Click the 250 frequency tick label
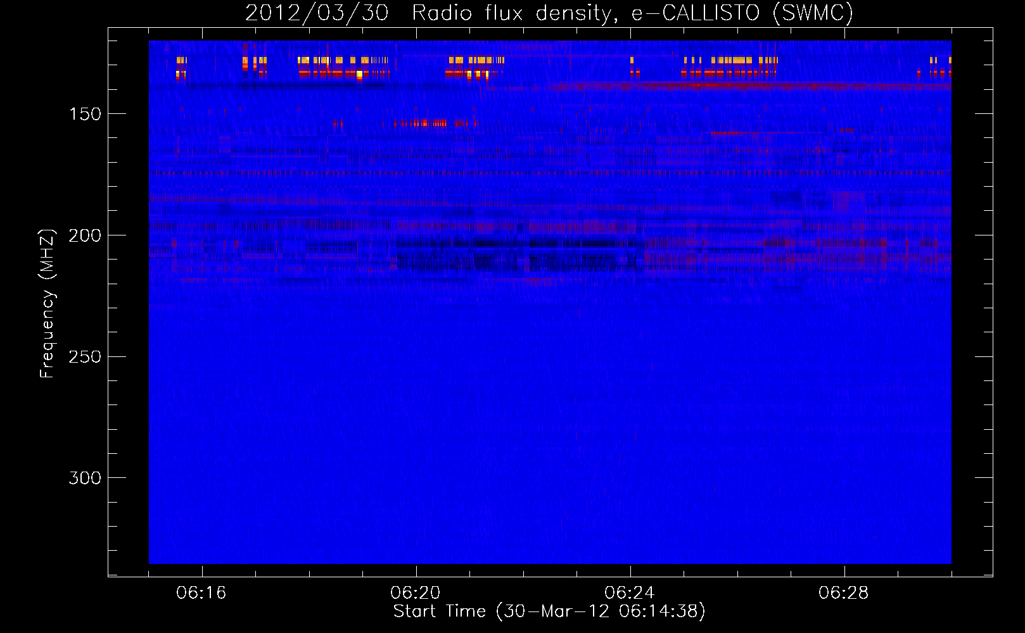This screenshot has height=633, width=1025. [85, 357]
